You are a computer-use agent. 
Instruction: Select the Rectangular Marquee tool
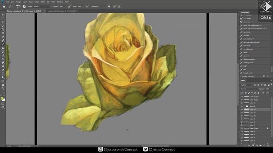[3, 19]
